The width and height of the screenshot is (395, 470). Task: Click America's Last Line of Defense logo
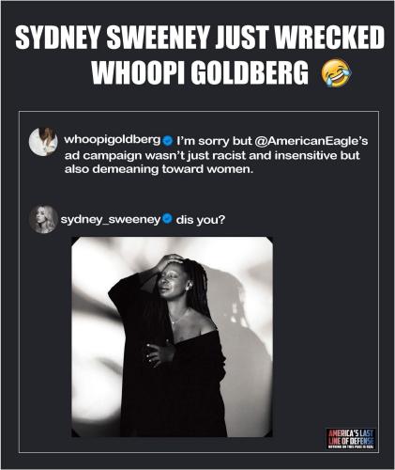[350, 438]
